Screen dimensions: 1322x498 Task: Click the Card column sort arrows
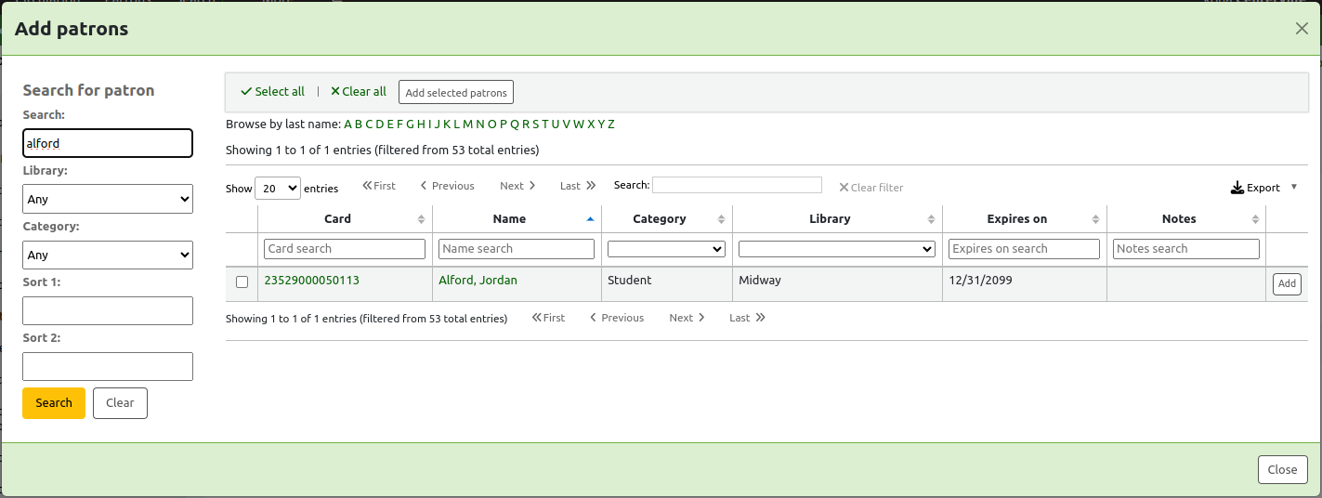(x=421, y=219)
